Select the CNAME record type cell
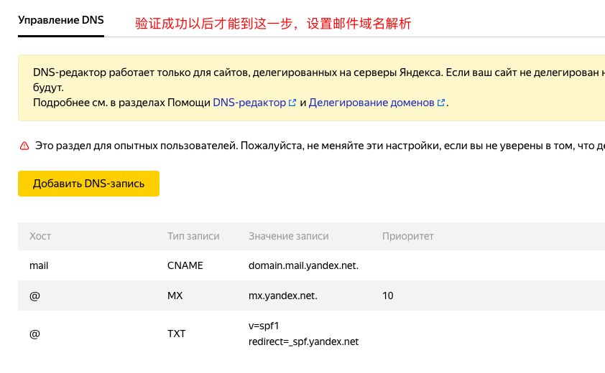The height and width of the screenshot is (373, 605). [x=185, y=265]
